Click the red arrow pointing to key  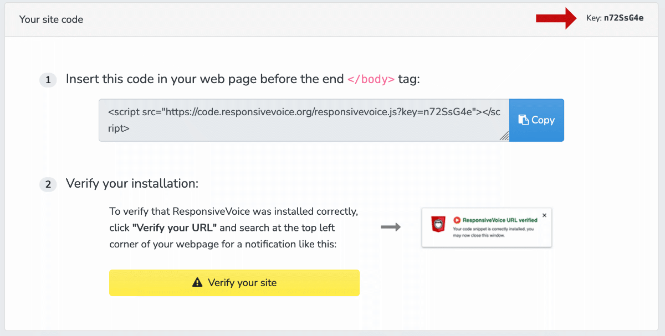(x=557, y=18)
